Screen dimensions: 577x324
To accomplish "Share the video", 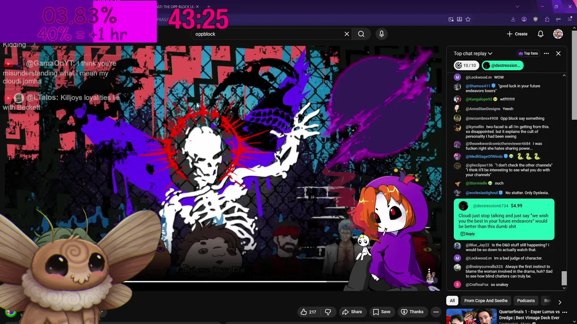I will pos(352,312).
